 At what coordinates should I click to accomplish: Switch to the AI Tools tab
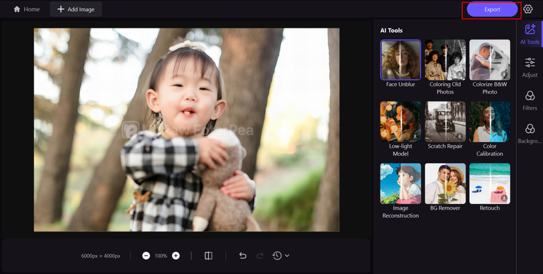click(x=530, y=34)
